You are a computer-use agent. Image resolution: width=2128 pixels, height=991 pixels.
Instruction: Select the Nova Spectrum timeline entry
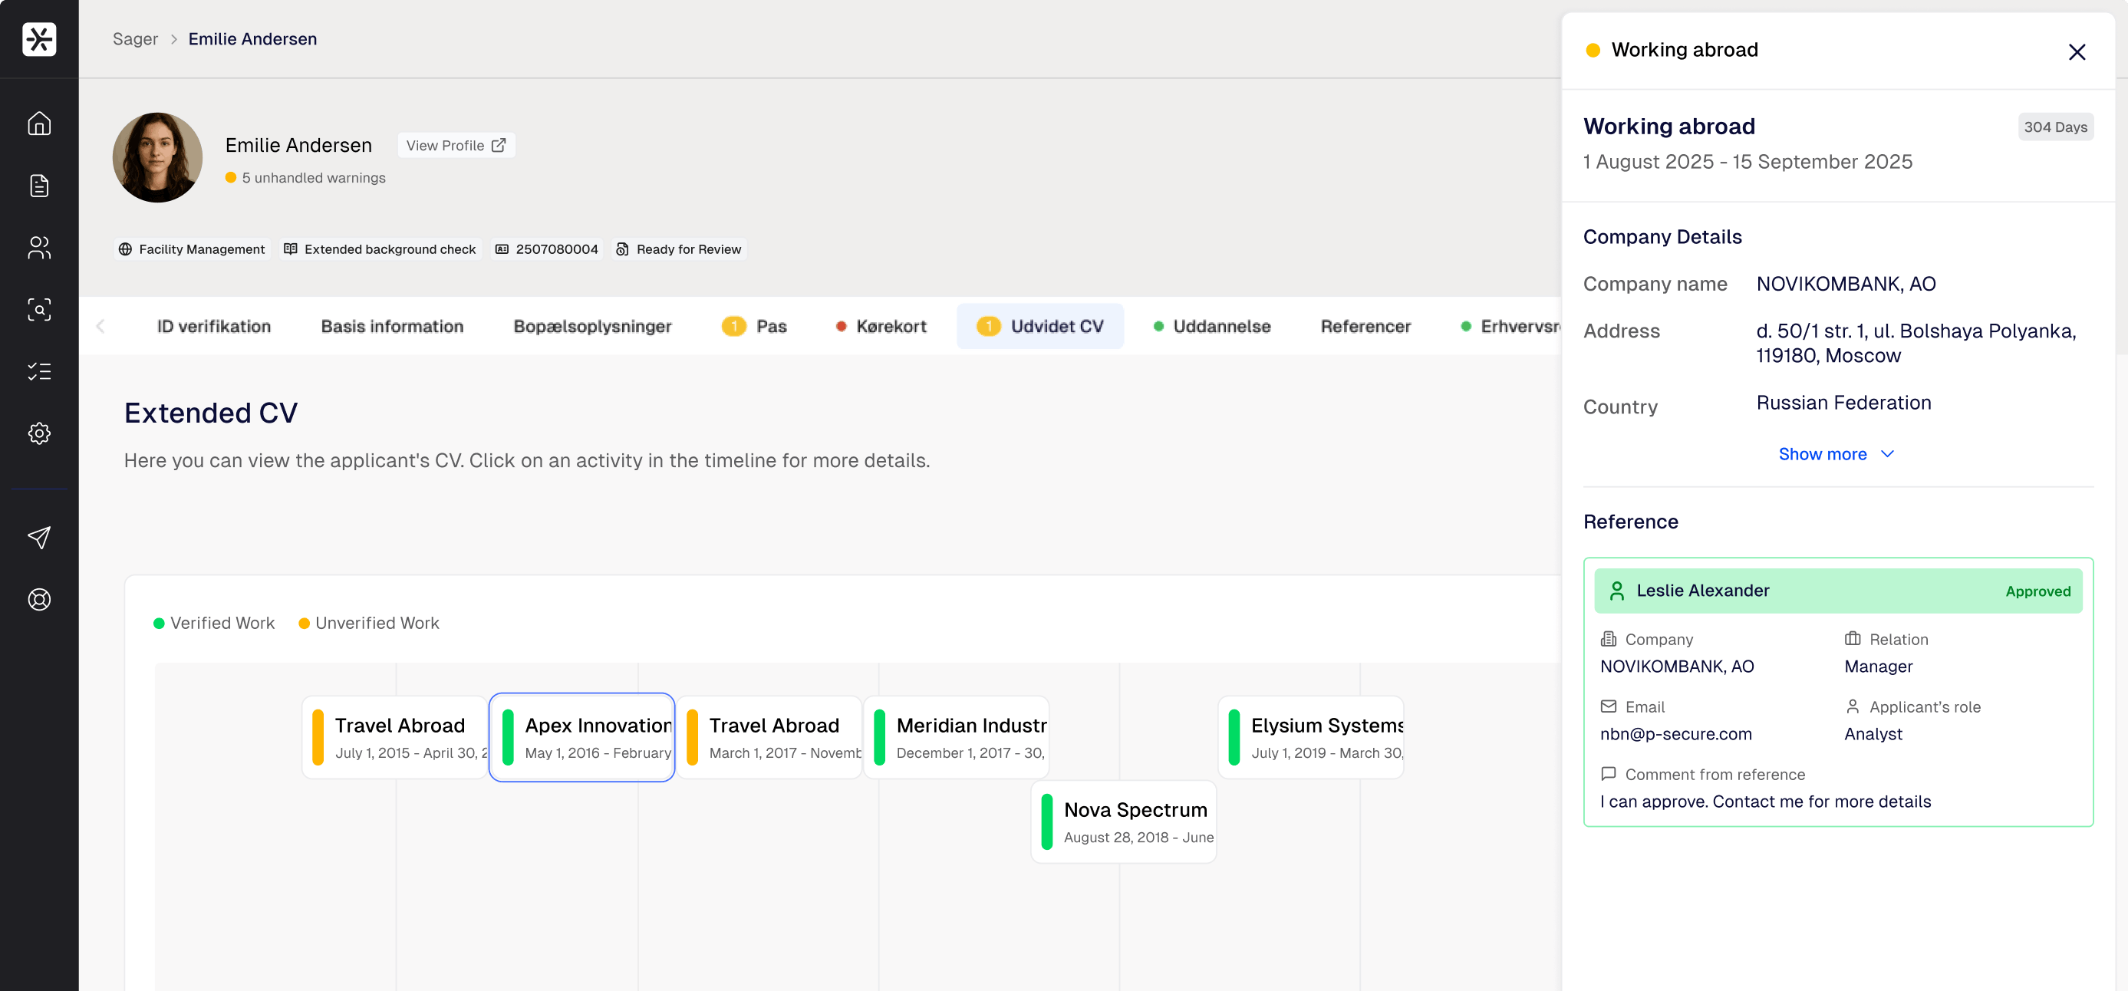click(x=1124, y=821)
